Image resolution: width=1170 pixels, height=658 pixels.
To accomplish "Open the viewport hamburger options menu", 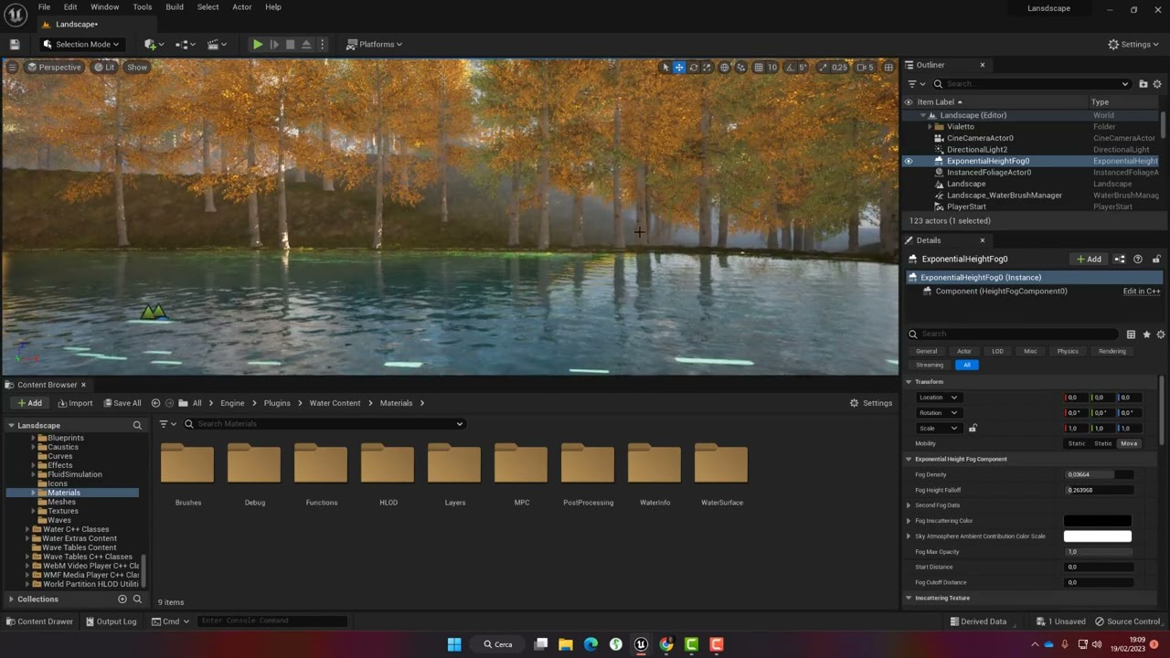I will [12, 67].
